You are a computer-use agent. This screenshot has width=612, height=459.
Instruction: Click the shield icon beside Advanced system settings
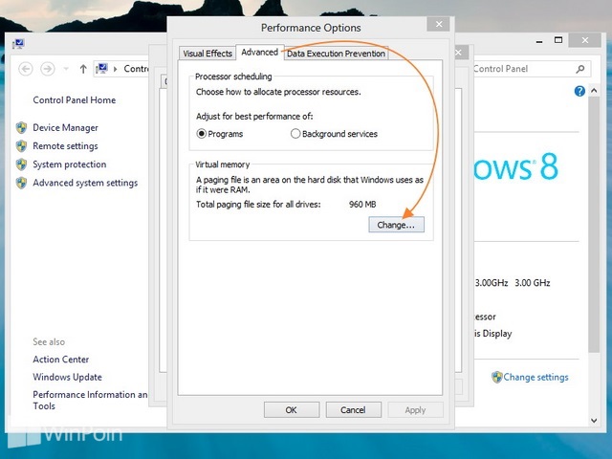(x=21, y=183)
